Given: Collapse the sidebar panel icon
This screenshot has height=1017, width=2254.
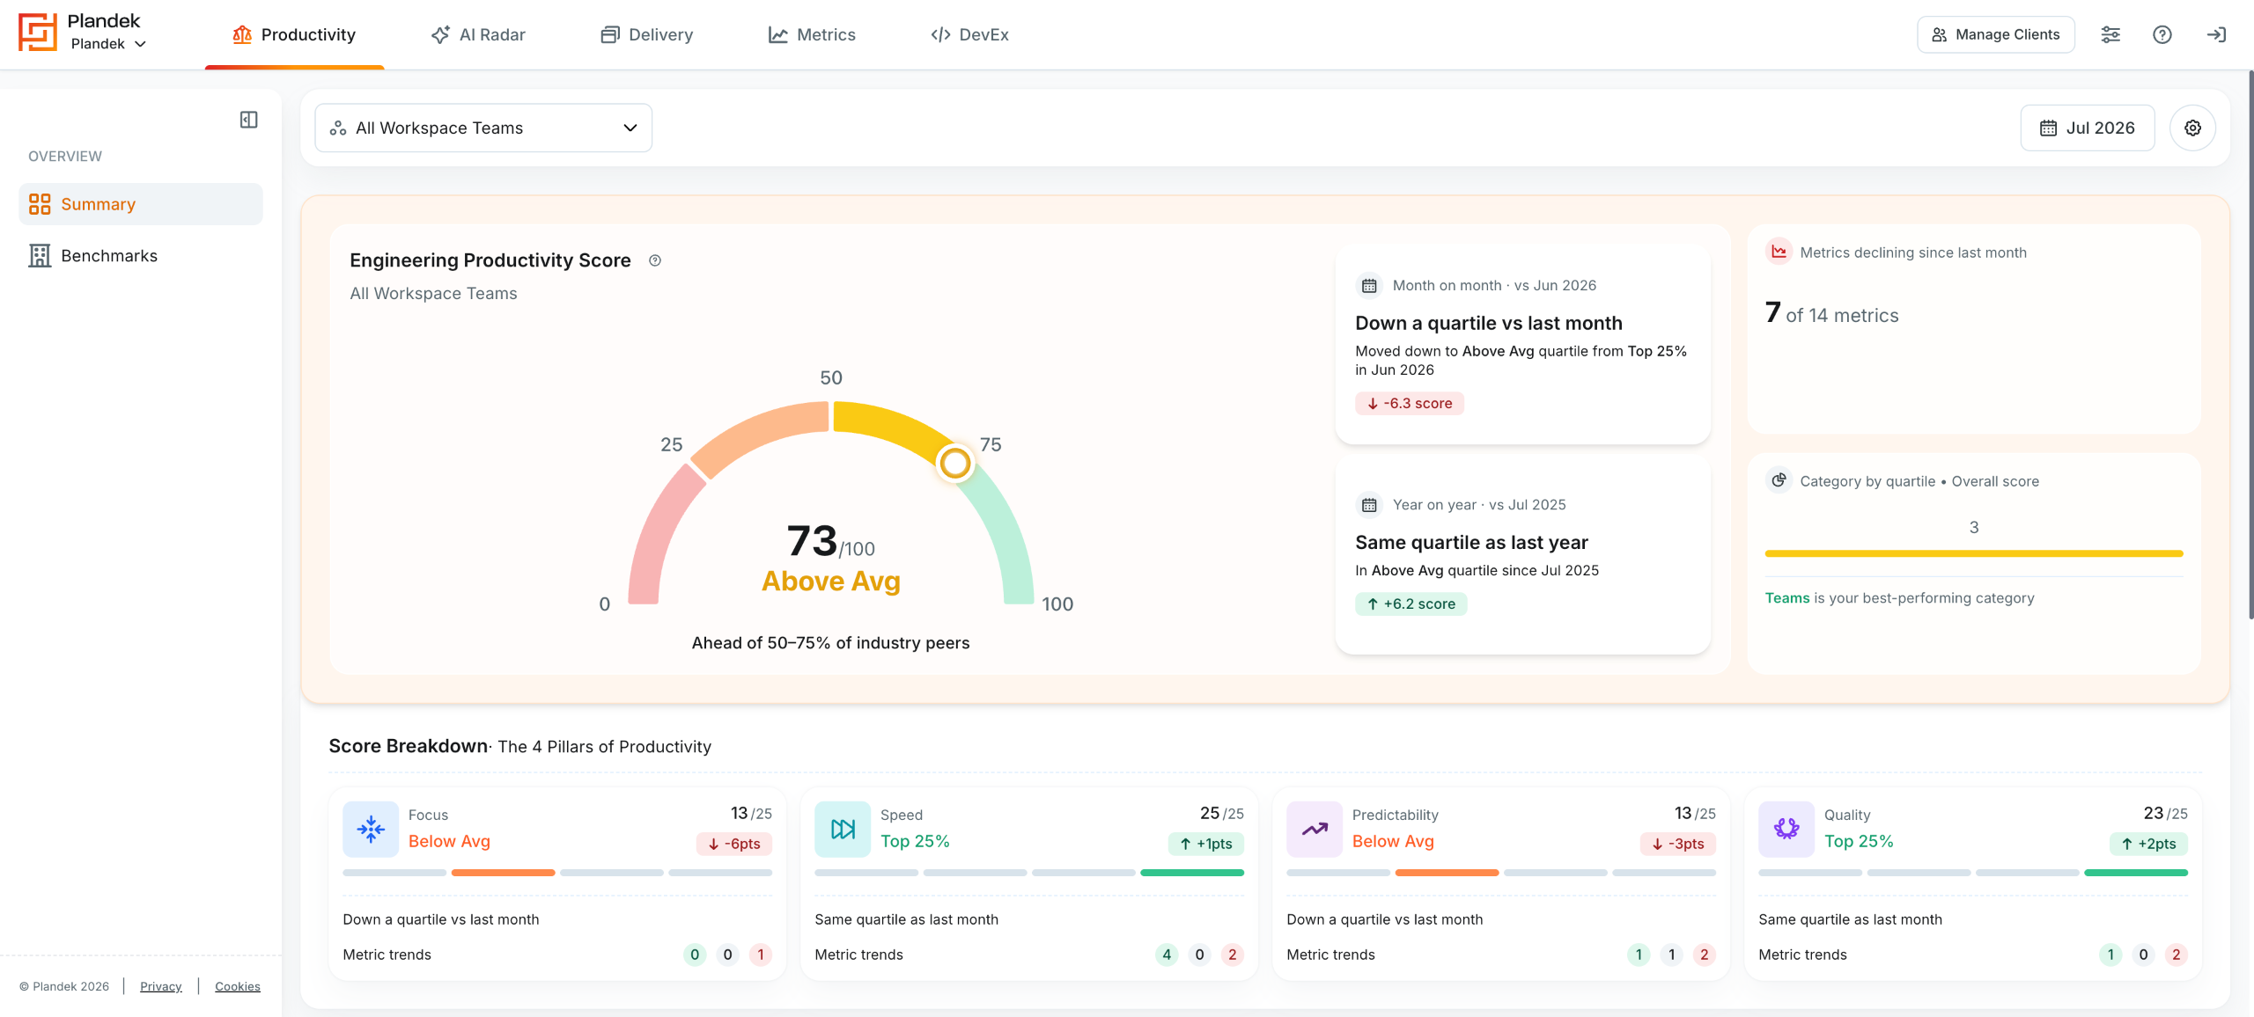Looking at the screenshot, I should click(249, 120).
